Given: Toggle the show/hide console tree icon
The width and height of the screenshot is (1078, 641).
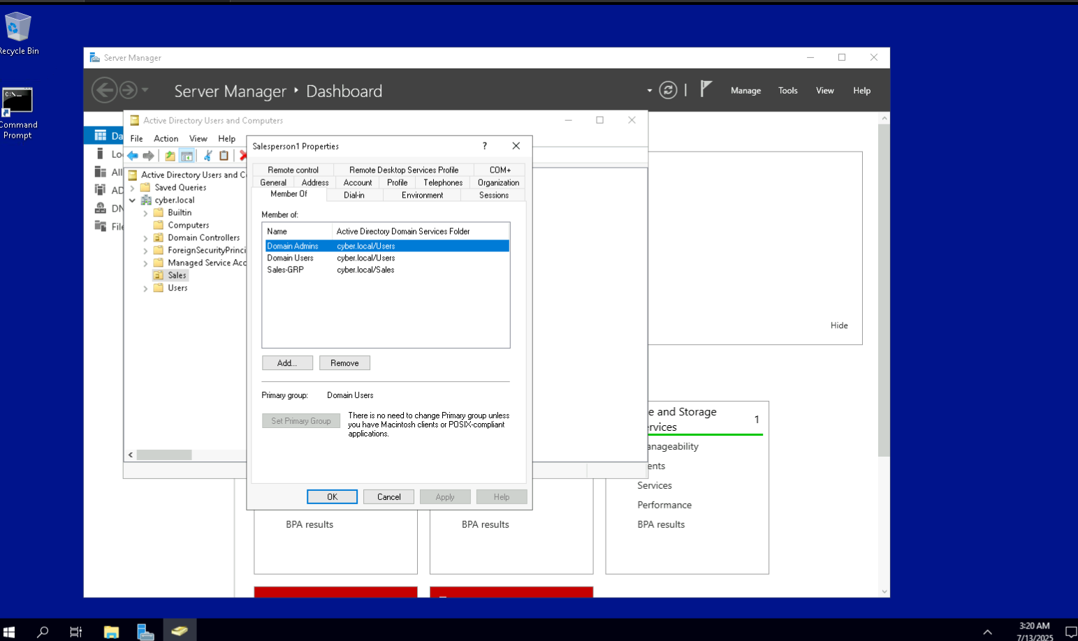Looking at the screenshot, I should coord(187,156).
